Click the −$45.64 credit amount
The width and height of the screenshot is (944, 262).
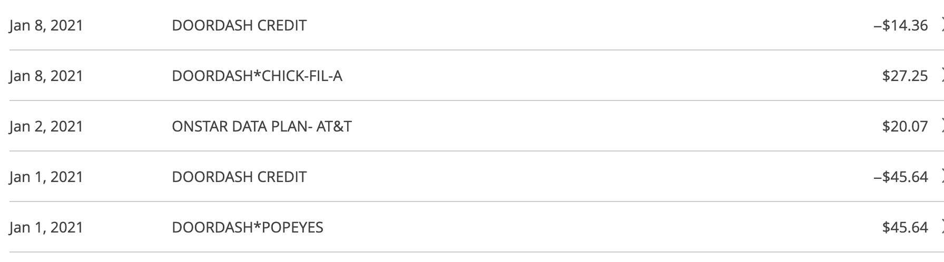coord(900,177)
